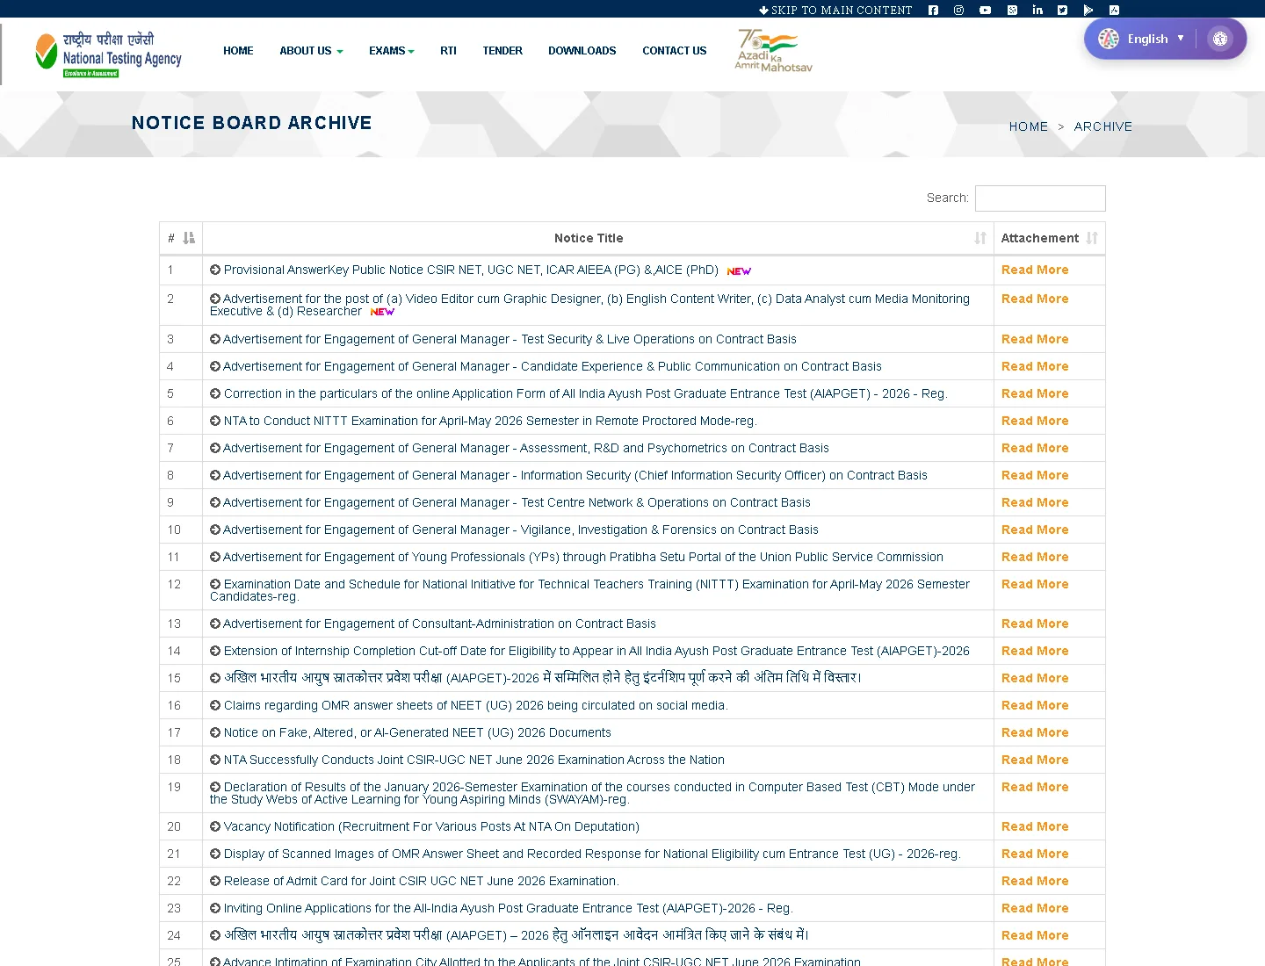Open Display of Scanned OMR Images notice
This screenshot has height=966, width=1265.
tap(592, 854)
